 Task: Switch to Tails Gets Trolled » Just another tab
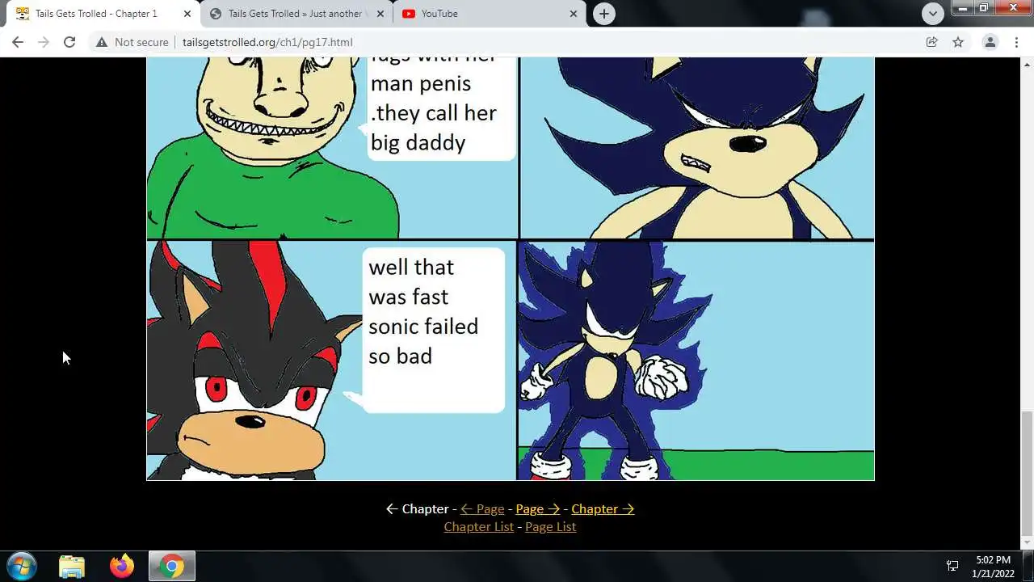[296, 14]
